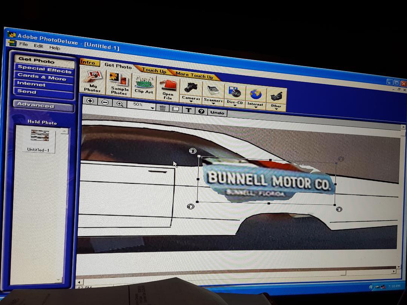Click the PhotoDeluxe title bar icon
The width and height of the screenshot is (407, 305).
click(x=12, y=34)
